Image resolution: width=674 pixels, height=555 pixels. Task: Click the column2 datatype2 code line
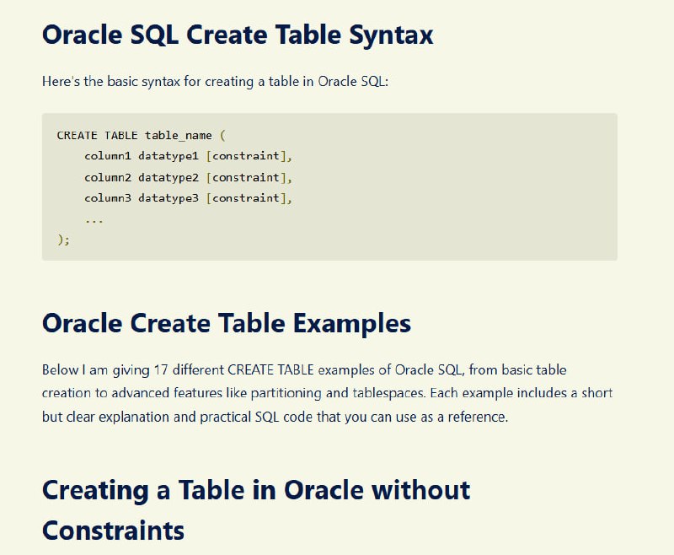pos(188,177)
